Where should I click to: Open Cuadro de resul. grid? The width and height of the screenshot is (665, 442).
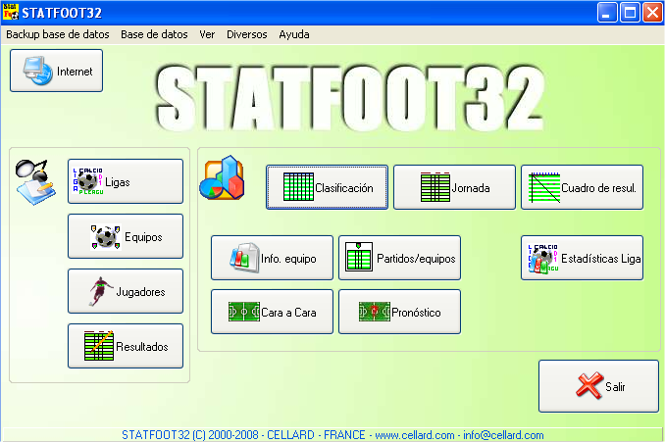(x=582, y=187)
